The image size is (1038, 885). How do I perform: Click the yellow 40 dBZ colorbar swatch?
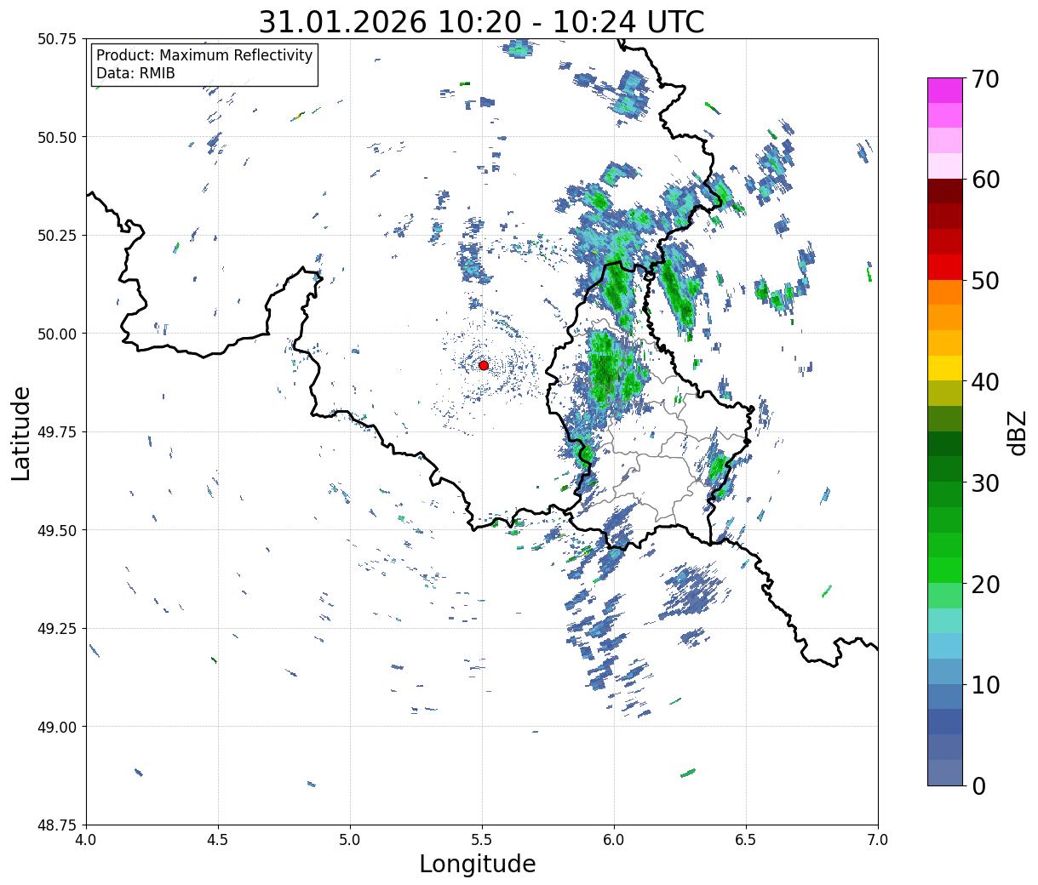pos(945,368)
